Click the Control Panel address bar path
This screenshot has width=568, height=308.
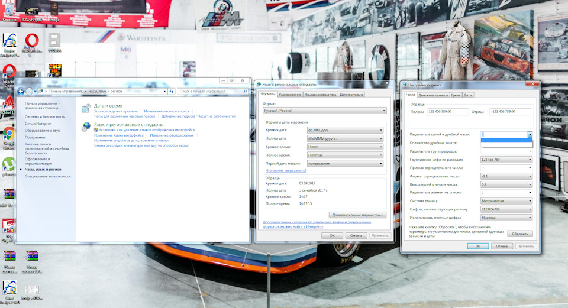coord(103,91)
